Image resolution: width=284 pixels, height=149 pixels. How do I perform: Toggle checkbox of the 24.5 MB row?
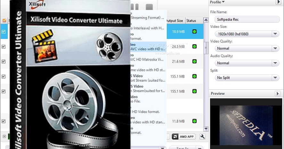point(4,46)
